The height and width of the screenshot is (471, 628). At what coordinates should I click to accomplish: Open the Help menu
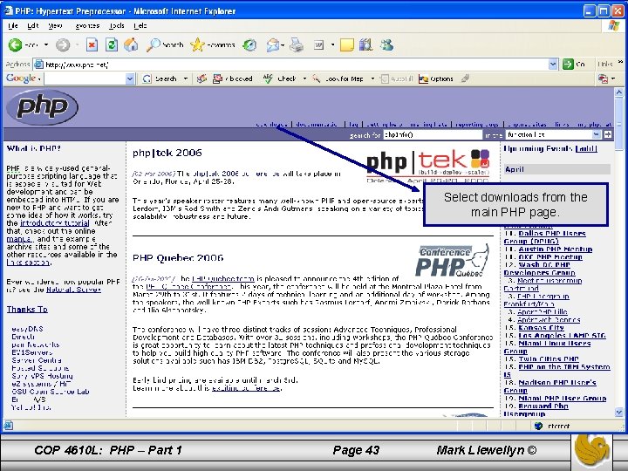(140, 25)
